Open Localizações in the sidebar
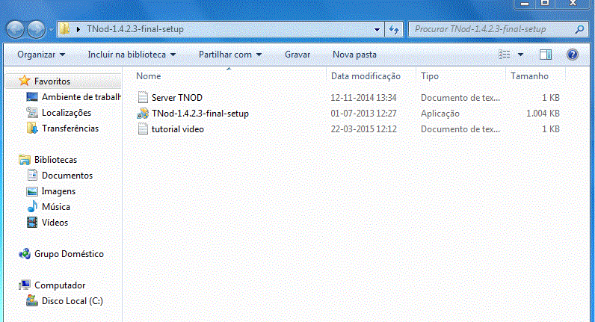This screenshot has width=595, height=322. (67, 113)
